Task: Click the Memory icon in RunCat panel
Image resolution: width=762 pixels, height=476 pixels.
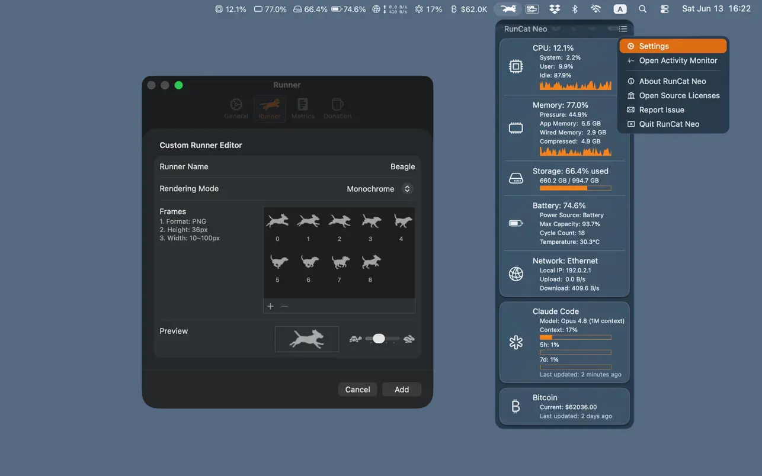Action: pyautogui.click(x=516, y=128)
